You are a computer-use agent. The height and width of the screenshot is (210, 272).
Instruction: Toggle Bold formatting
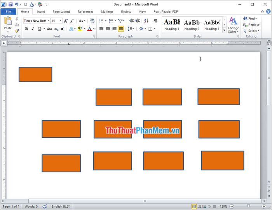[x=26, y=29]
